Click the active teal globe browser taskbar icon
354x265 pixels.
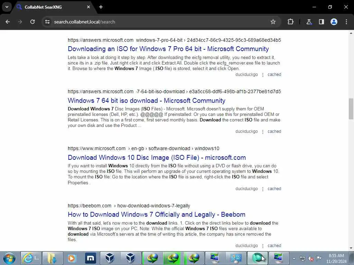click(257, 258)
